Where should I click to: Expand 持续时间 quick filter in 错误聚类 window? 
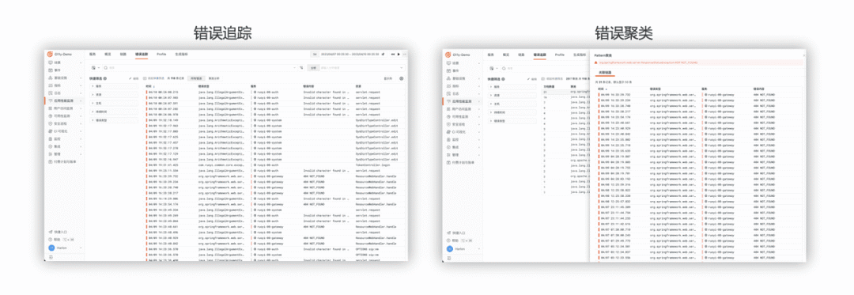[x=512, y=112]
